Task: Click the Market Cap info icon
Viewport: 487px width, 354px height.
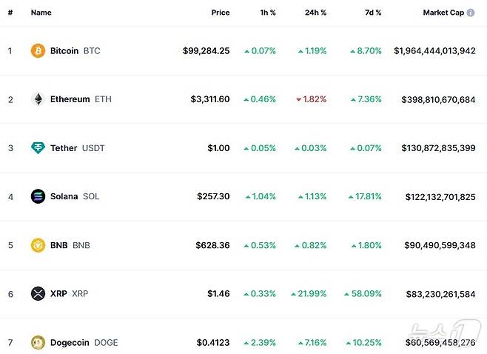Action: pyautogui.click(x=471, y=13)
